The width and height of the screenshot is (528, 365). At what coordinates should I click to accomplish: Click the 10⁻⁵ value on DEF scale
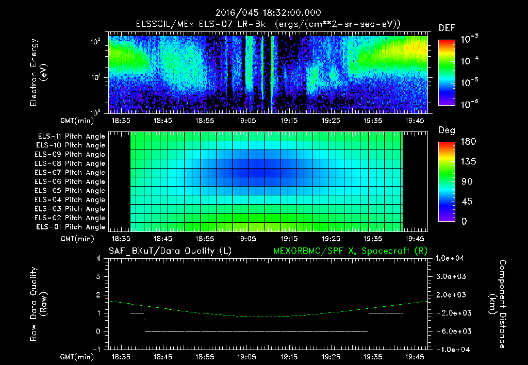(x=469, y=82)
